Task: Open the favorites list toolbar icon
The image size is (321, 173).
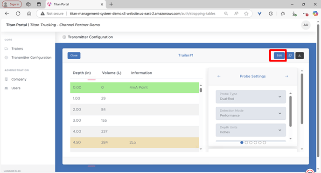Action: tap(283, 14)
